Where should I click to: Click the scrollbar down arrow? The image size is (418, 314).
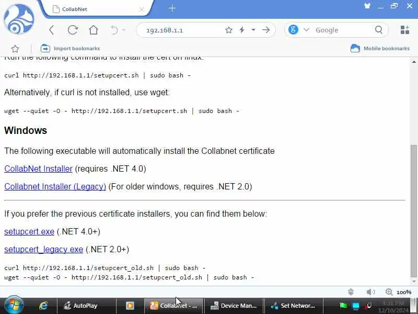click(x=414, y=282)
